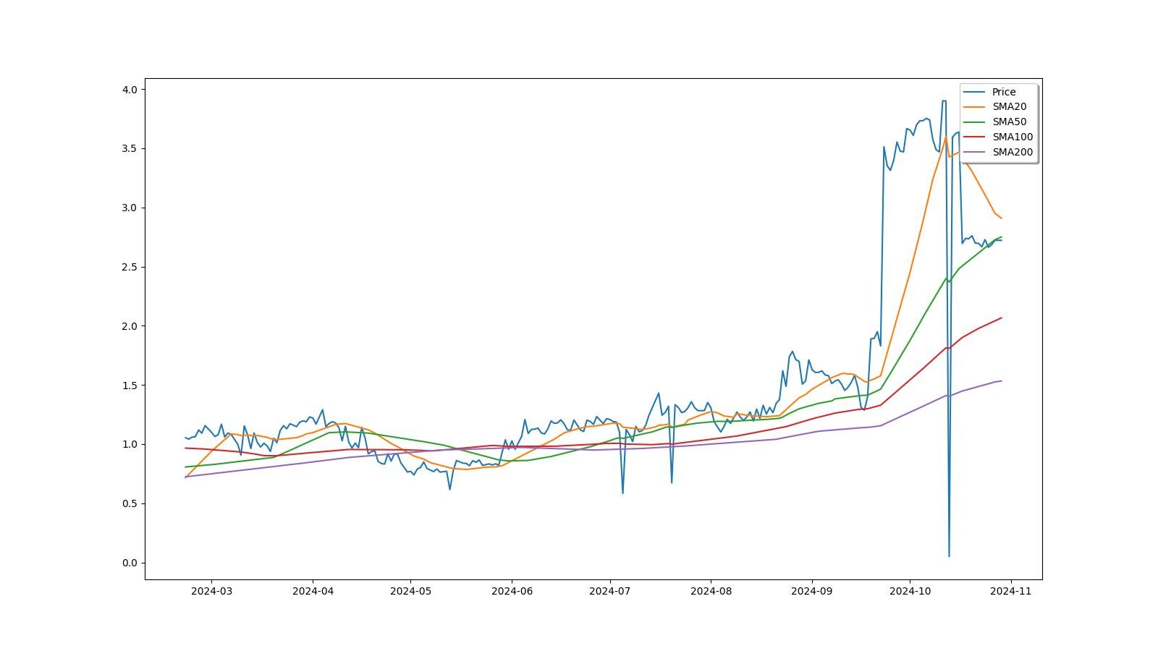Click the 1.0 y-axis label
1158x651 pixels.
click(x=130, y=445)
